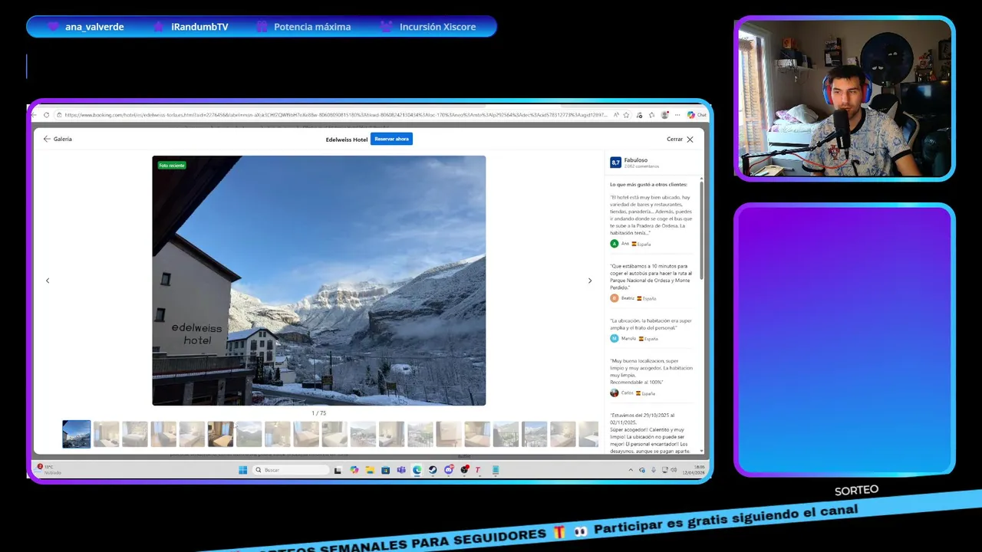Close the photo viewer with Cerrar X

680,140
